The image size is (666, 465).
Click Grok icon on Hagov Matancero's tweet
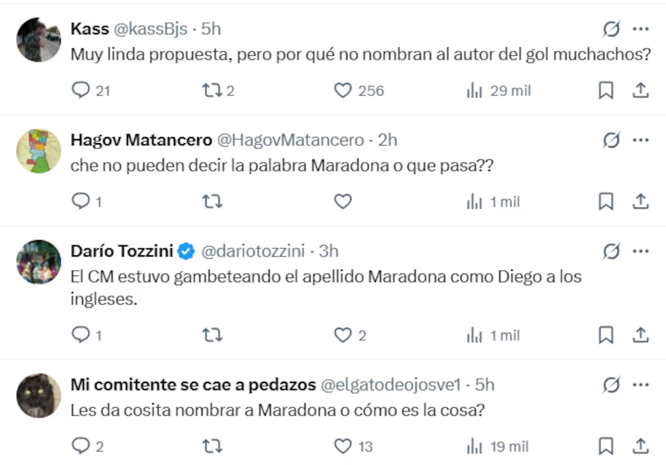[611, 140]
